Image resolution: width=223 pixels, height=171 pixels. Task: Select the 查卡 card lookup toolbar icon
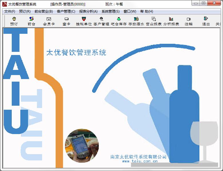coord(66,21)
